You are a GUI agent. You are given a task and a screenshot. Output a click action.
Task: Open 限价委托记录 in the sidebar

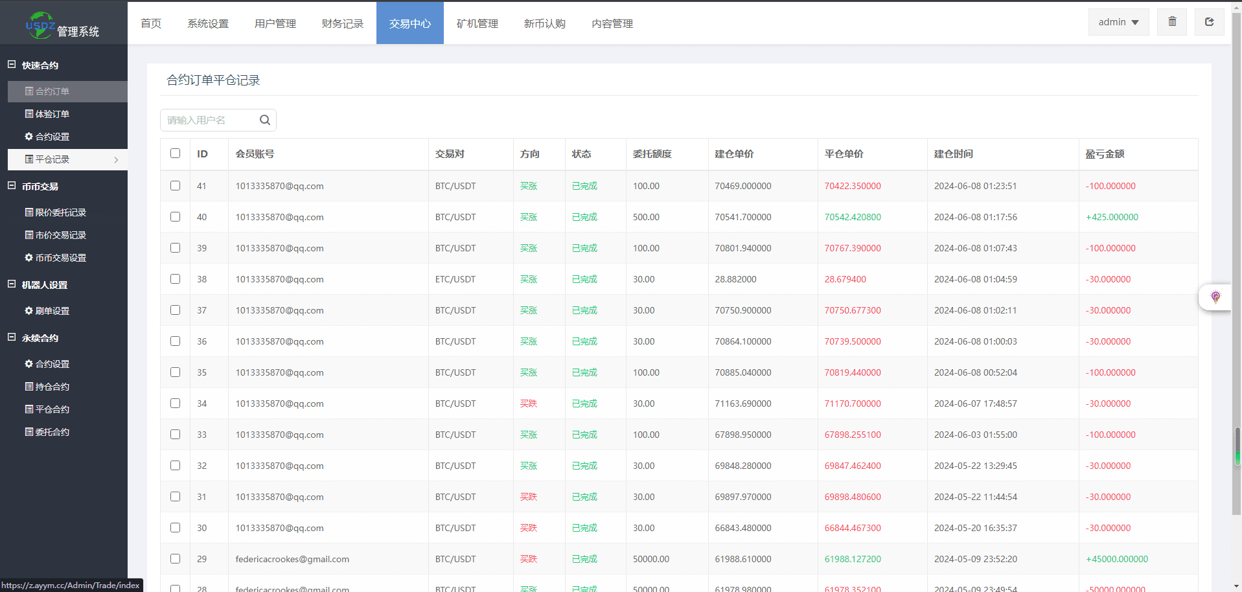[x=55, y=212]
